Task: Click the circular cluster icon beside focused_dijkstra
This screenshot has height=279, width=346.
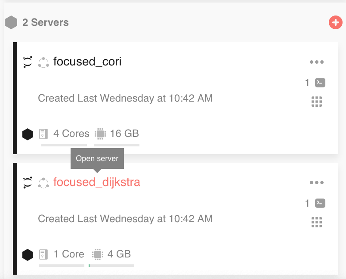Action: point(43,183)
